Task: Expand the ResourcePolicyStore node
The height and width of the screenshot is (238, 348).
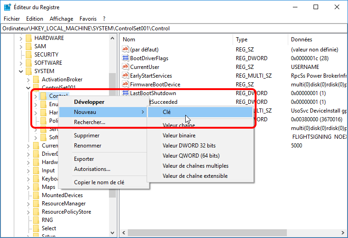Action: pos(29,212)
